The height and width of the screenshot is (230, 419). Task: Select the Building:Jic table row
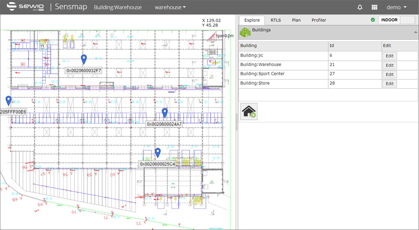pos(283,56)
